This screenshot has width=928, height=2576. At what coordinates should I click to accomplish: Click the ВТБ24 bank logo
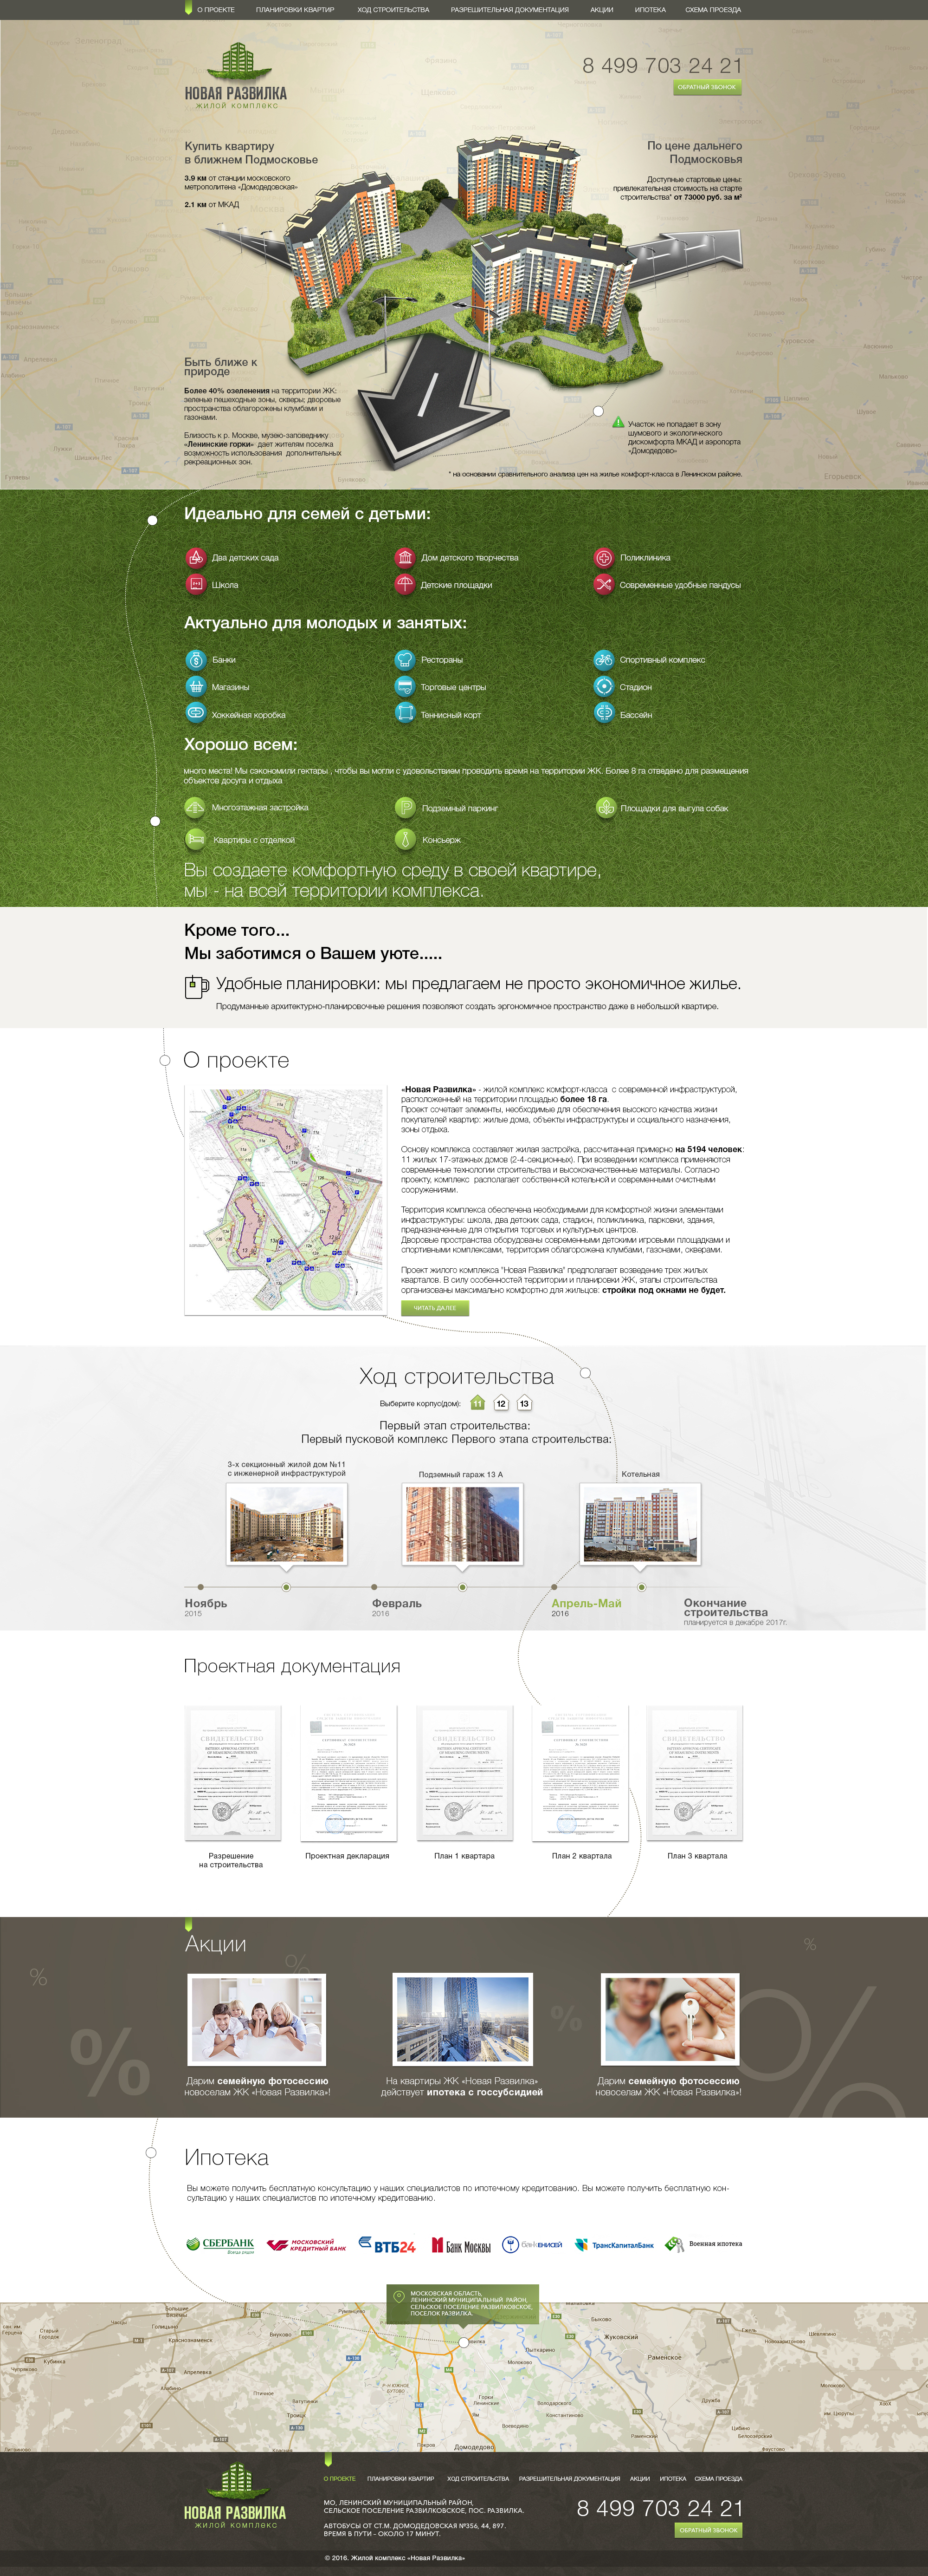pyautogui.click(x=387, y=2246)
